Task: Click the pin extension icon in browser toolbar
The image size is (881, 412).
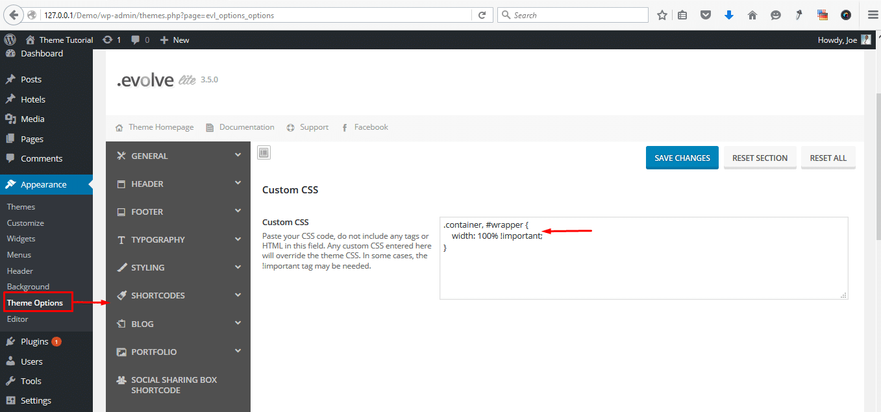Action: (799, 15)
